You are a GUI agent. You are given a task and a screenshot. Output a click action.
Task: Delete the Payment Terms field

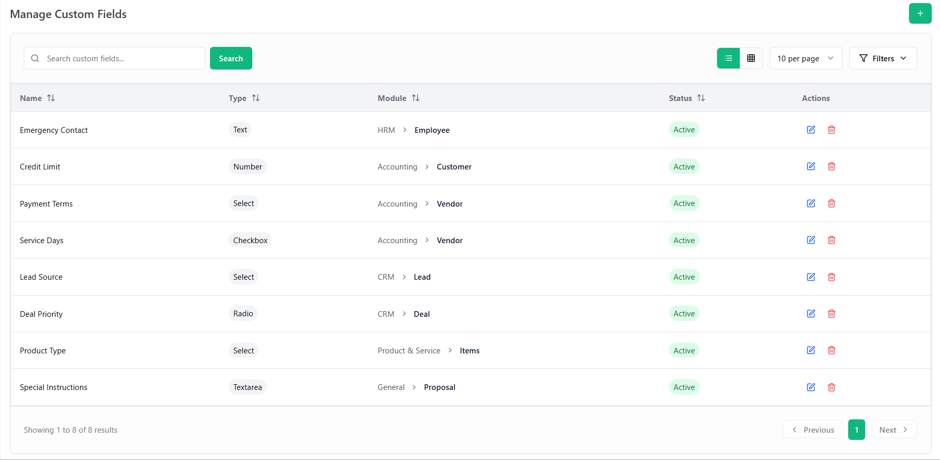click(832, 203)
